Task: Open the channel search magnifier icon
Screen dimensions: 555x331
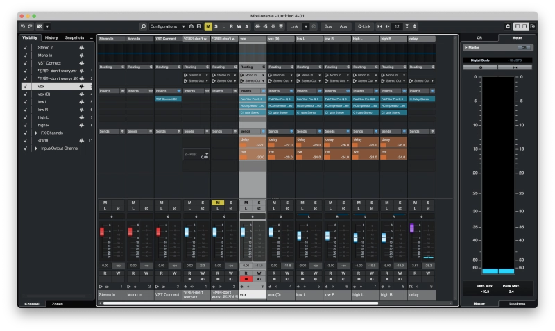Action: (143, 26)
